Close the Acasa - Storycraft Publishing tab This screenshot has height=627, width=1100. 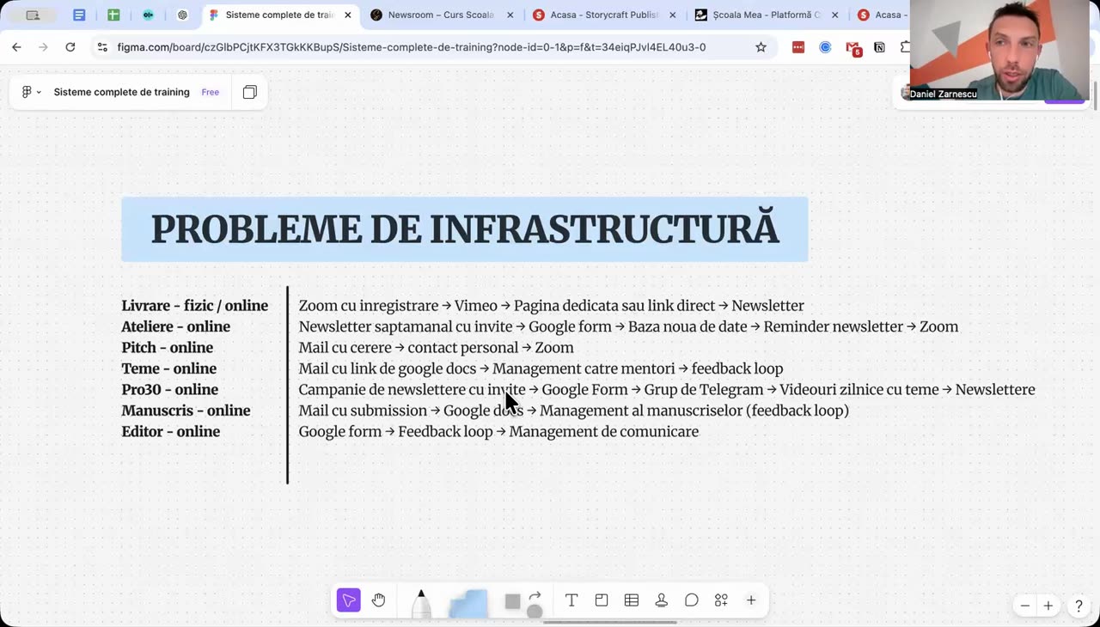pos(672,15)
